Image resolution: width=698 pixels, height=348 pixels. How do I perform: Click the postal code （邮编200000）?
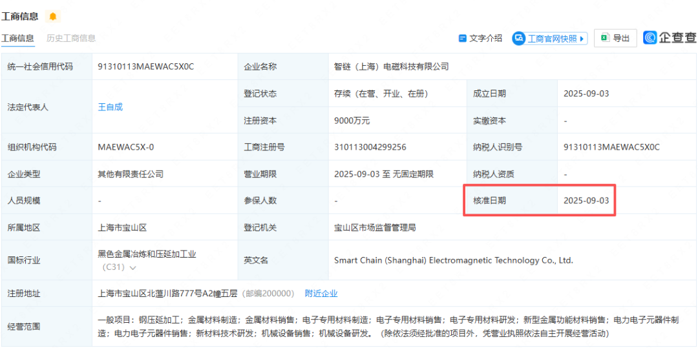[268, 293]
